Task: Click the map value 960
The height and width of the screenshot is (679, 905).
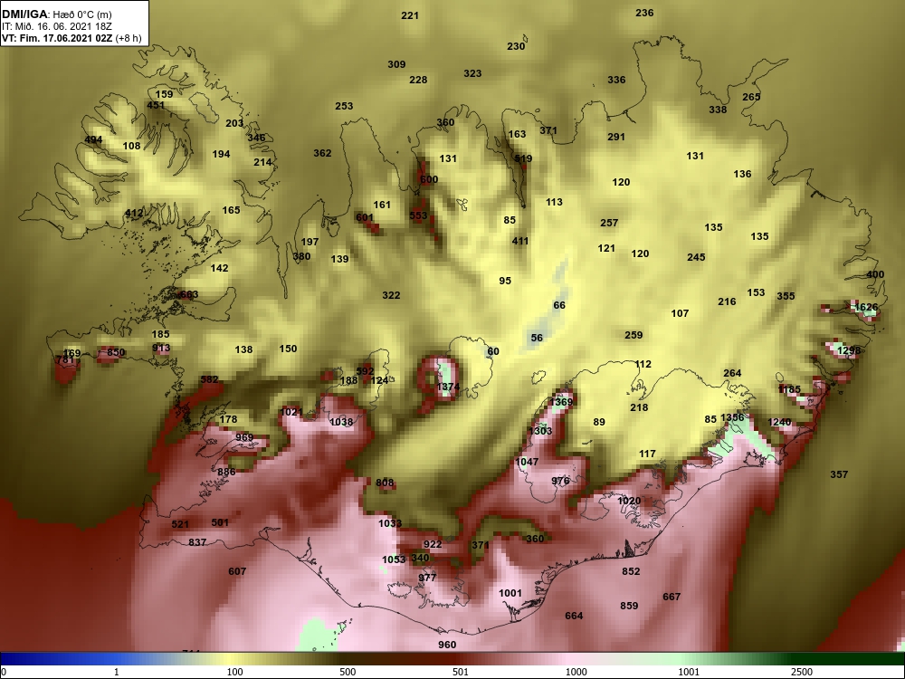Action: (447, 645)
